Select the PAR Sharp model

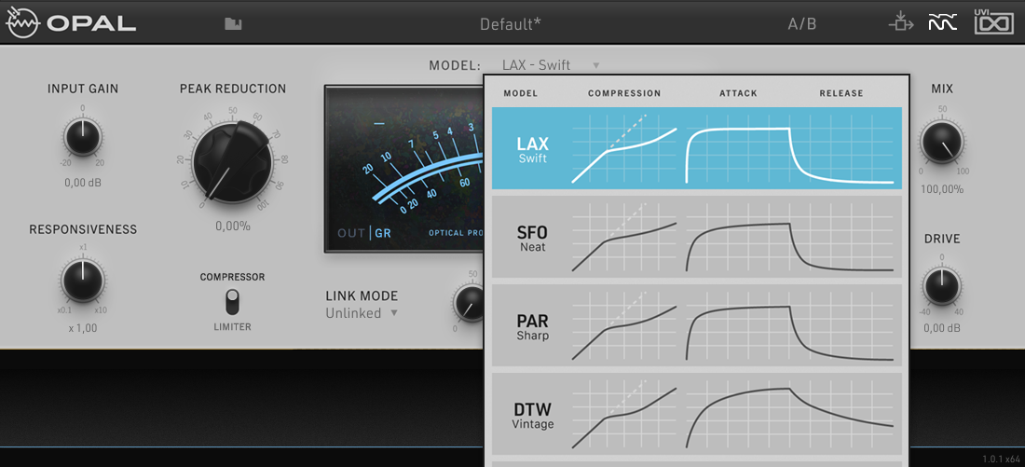697,325
